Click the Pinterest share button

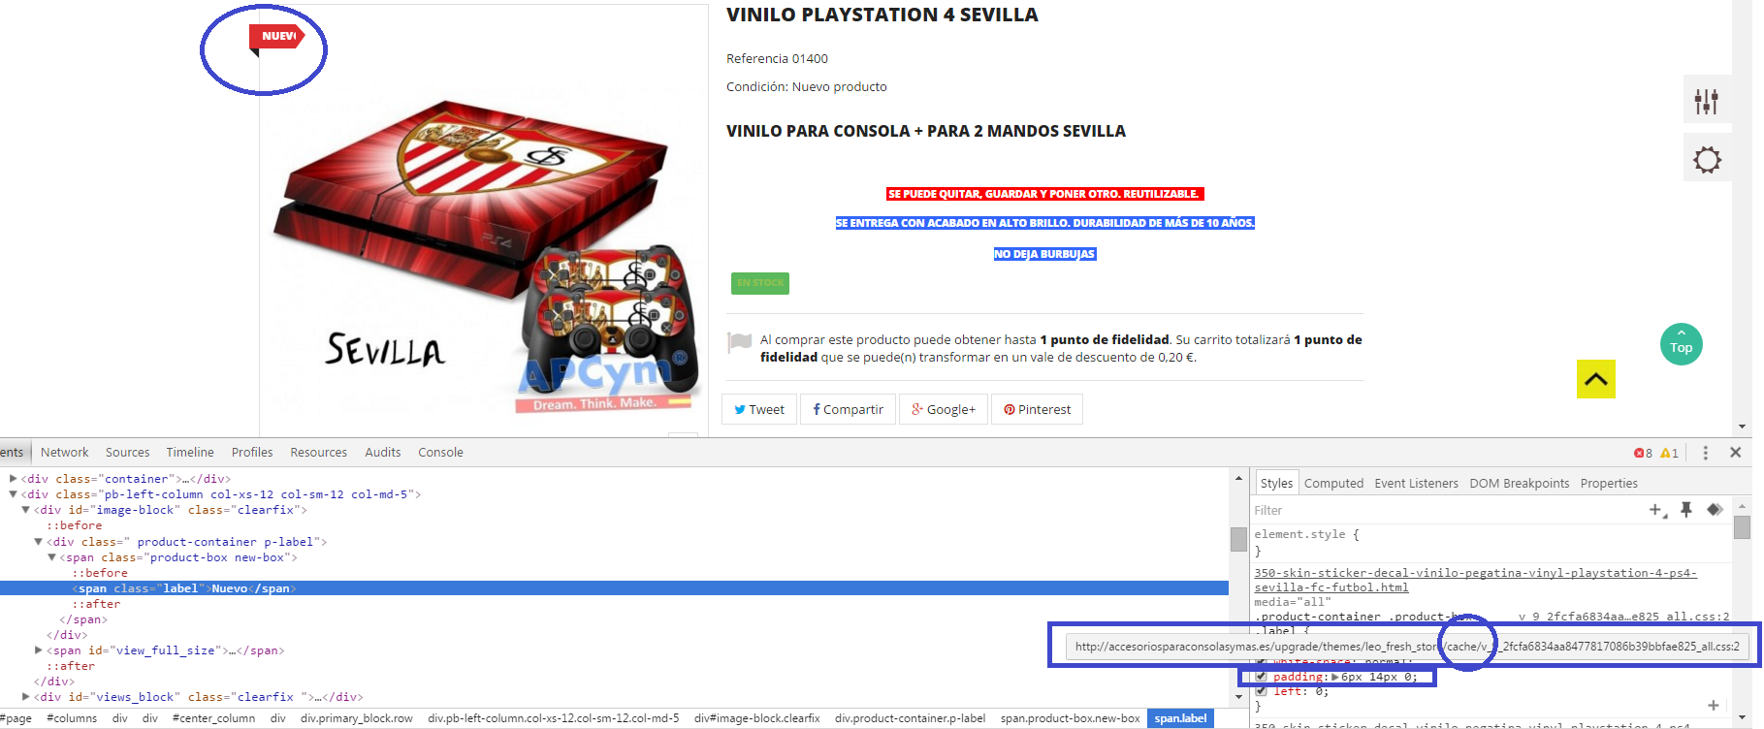coord(1037,409)
